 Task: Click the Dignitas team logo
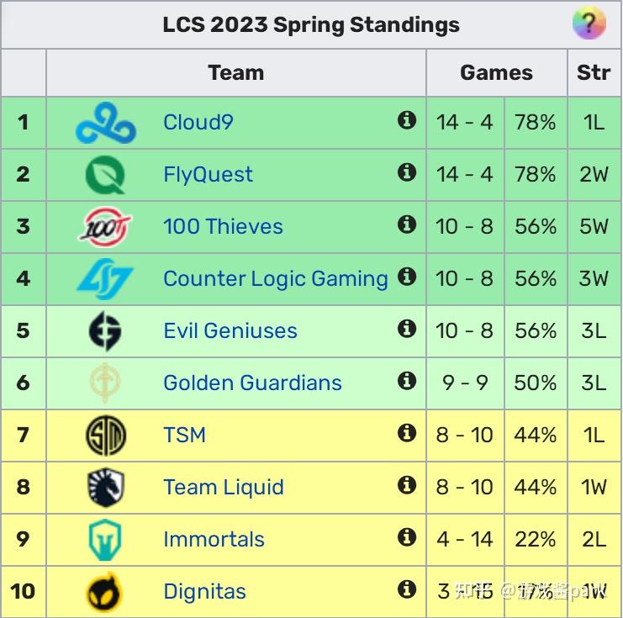point(106,591)
